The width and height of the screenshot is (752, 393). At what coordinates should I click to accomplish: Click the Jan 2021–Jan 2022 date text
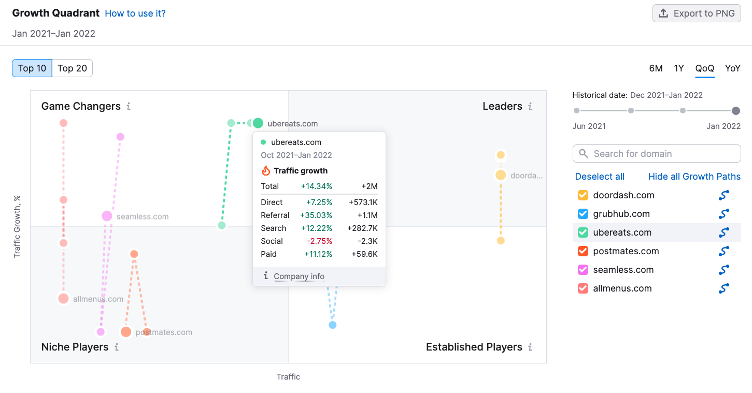[x=54, y=34]
